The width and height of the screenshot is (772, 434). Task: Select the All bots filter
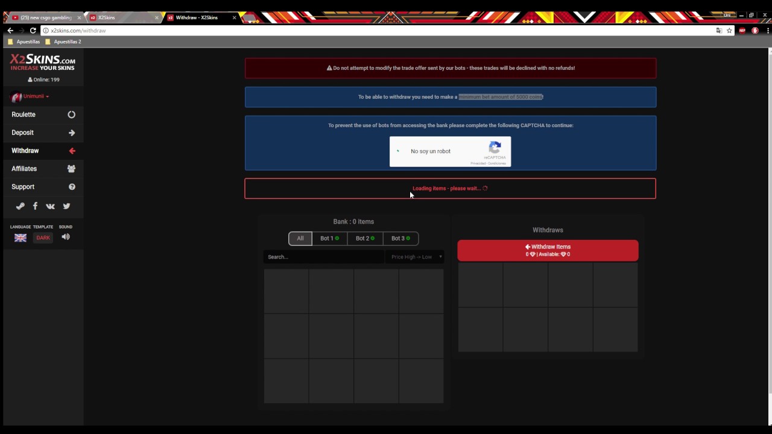300,238
